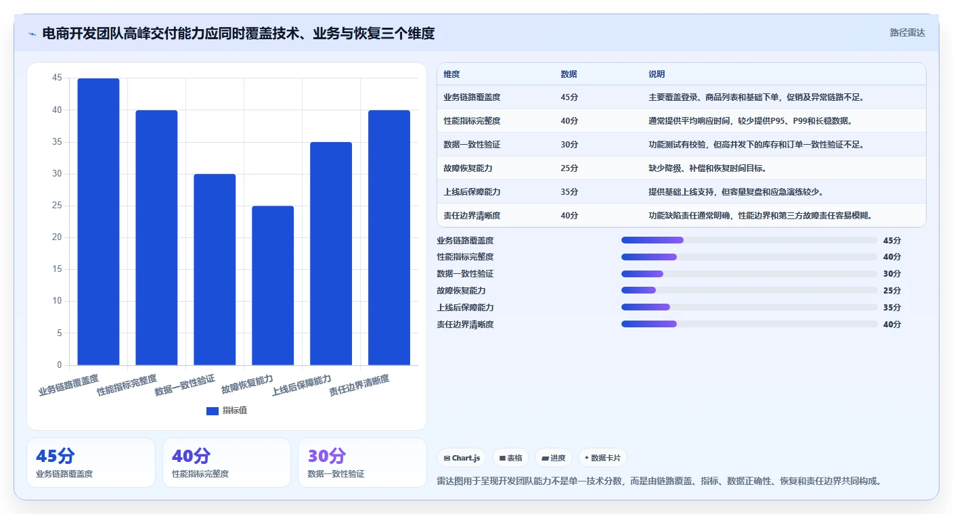The image size is (953, 514).
Task: Click the 路径雷达 label in the header
Action: 907,32
